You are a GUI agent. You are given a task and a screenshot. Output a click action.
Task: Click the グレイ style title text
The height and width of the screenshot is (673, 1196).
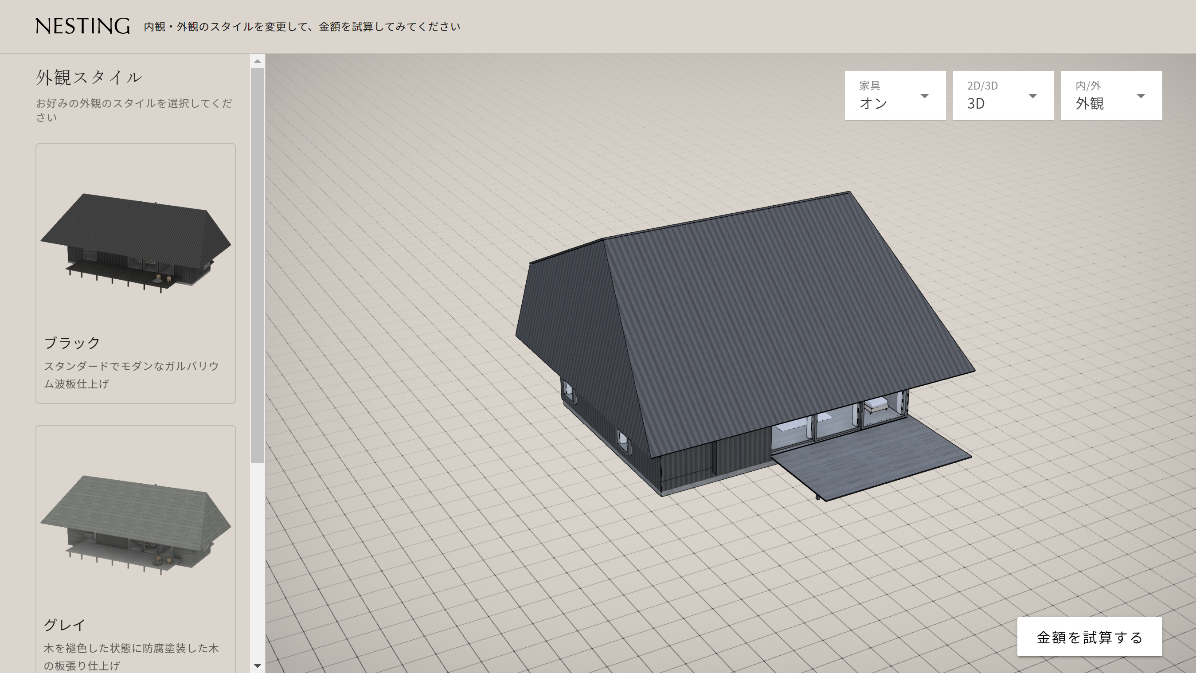(x=65, y=625)
